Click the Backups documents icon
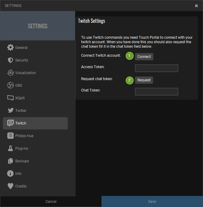This screenshot has width=203, height=207. pyautogui.click(x=10, y=161)
